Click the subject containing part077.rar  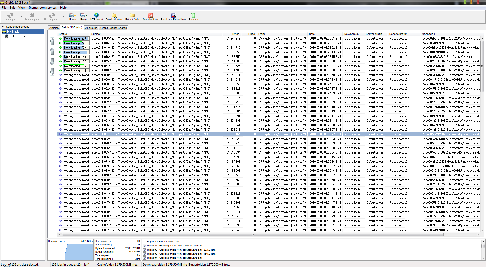151,180
